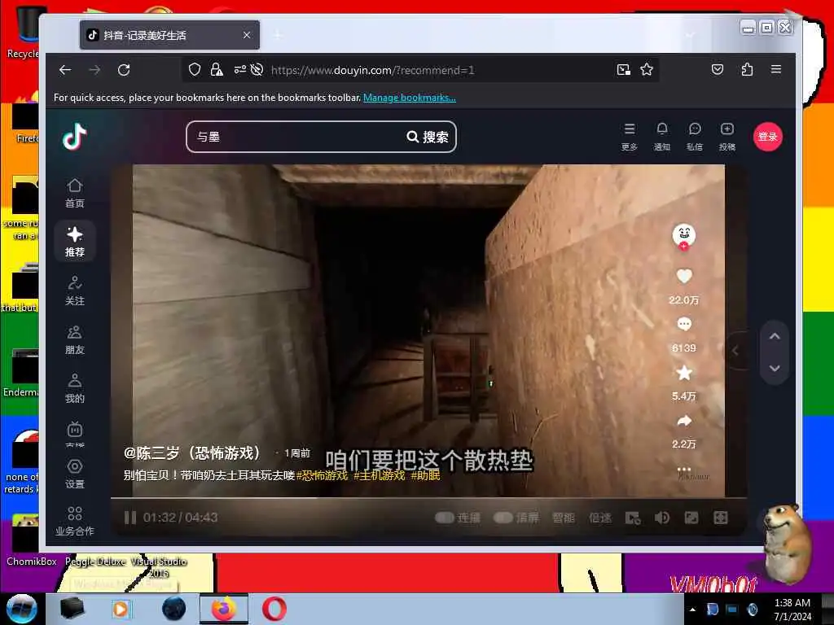Click the site security padlock icon
This screenshot has height=625, width=834.
click(x=217, y=70)
